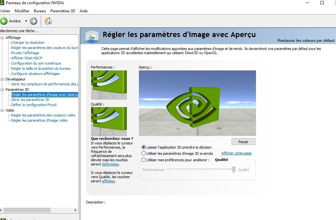Click the task pane scroll right arrow
This screenshot has width=336, height=220.
point(75,210)
